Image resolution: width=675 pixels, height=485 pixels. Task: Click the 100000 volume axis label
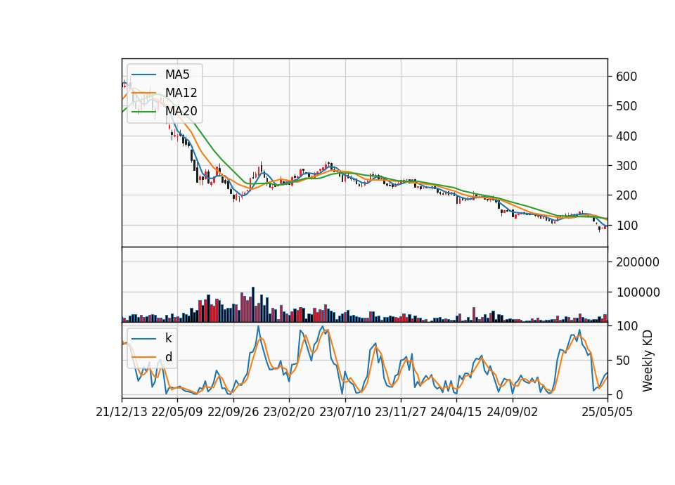[x=638, y=292]
